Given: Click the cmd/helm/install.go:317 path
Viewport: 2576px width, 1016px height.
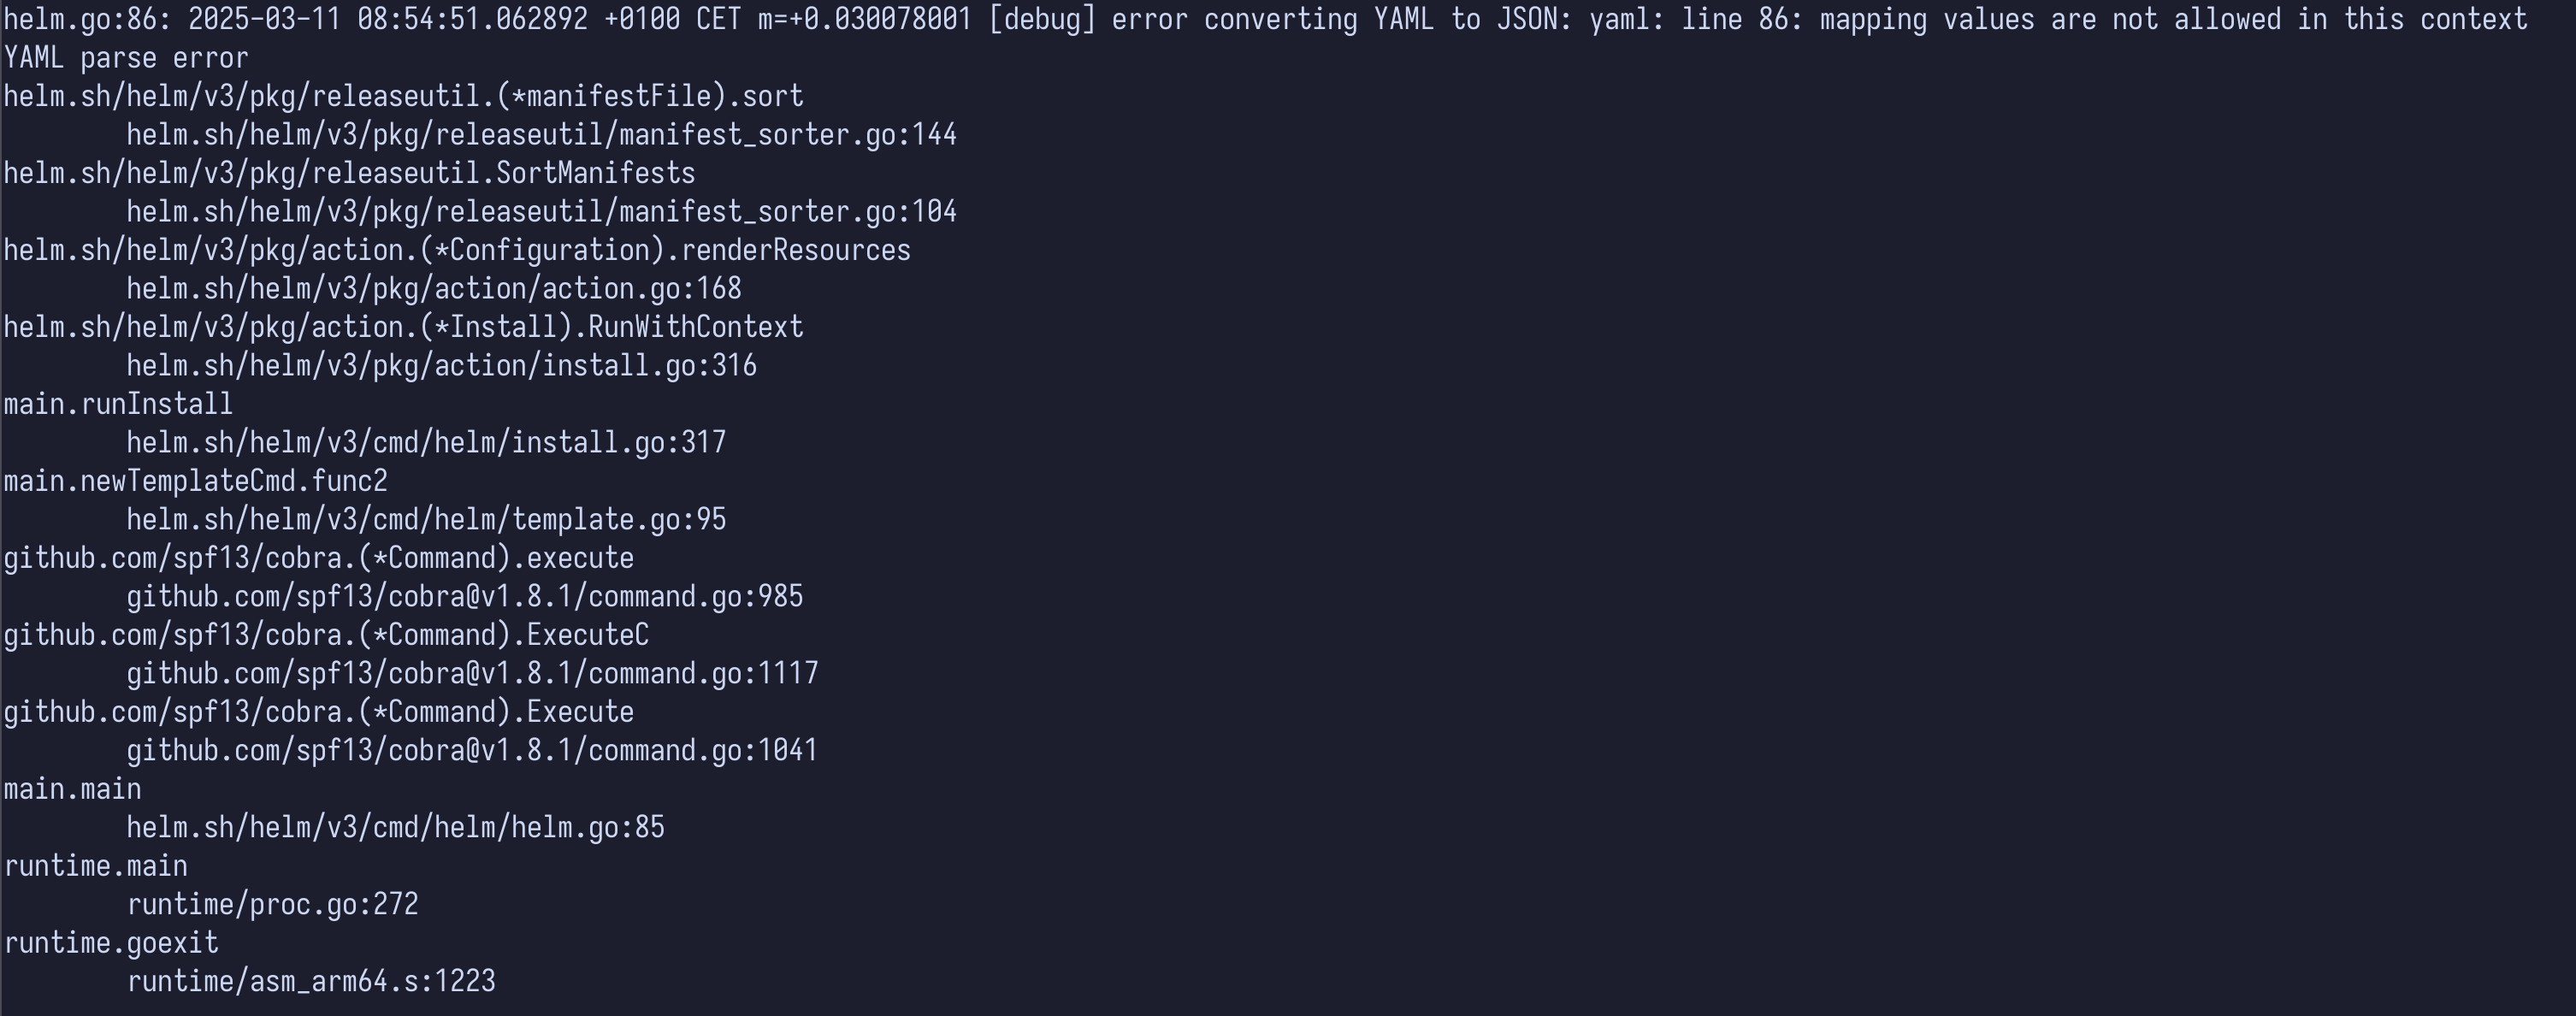Looking at the screenshot, I should (x=426, y=443).
